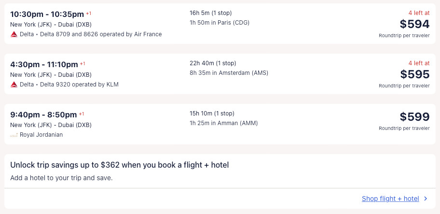Click 'Add a hotel to your trip and save' text

[61, 178]
